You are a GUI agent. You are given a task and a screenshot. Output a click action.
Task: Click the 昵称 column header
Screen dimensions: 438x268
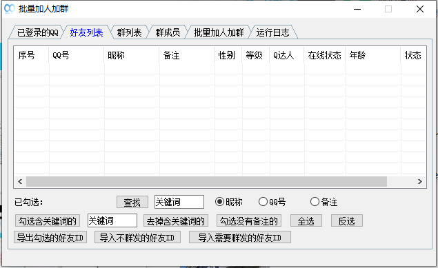(132, 55)
